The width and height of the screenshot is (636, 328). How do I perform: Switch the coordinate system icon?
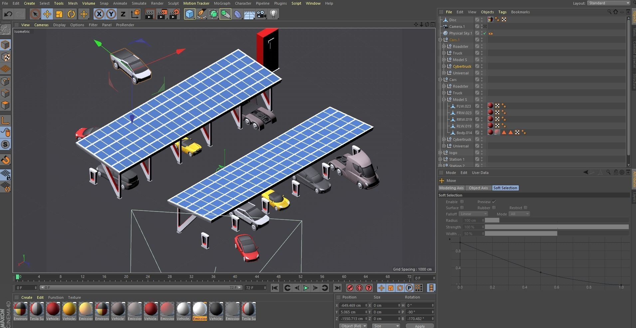coord(135,14)
